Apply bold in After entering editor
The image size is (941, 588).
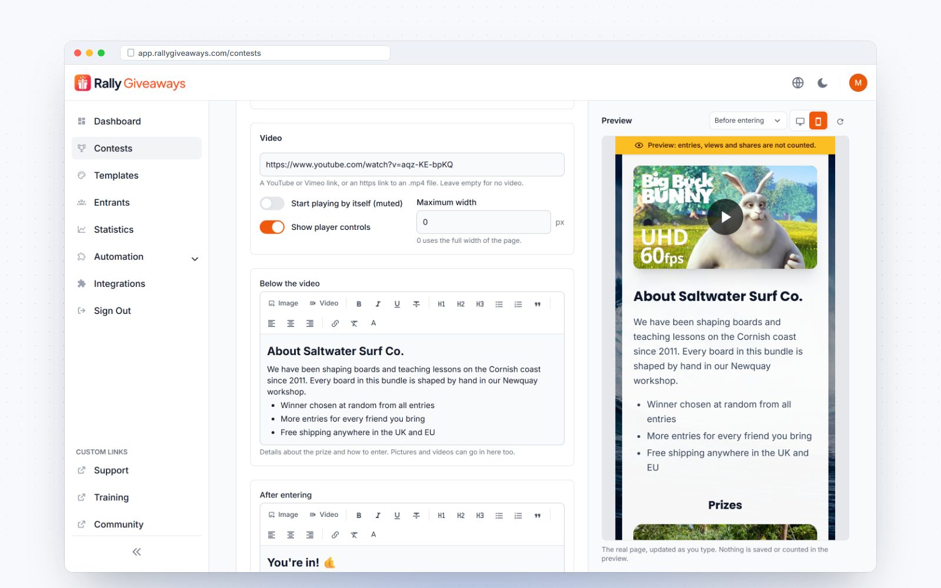pyautogui.click(x=359, y=516)
